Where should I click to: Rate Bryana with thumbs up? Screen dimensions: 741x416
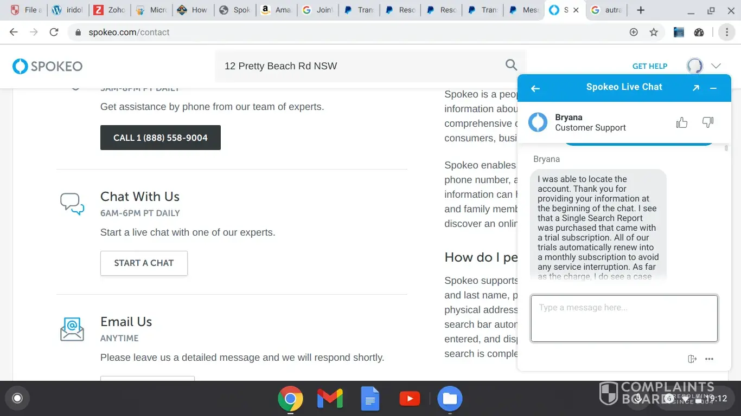click(x=682, y=123)
